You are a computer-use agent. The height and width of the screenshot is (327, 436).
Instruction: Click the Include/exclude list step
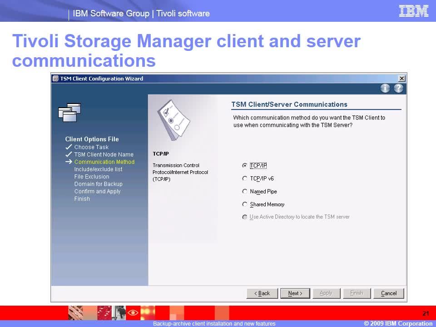98,169
